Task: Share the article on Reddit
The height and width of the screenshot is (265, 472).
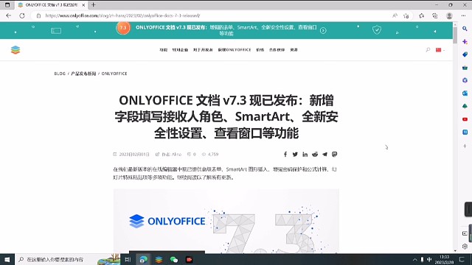Action: tap(315, 154)
